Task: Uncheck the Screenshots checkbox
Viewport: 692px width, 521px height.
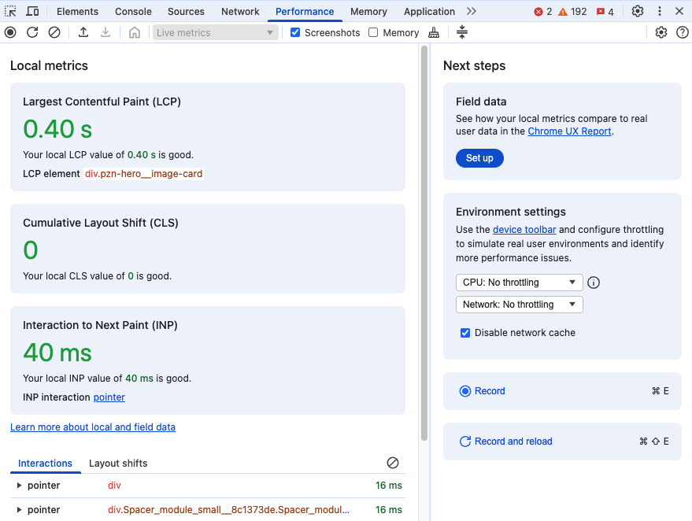Action: click(x=295, y=32)
